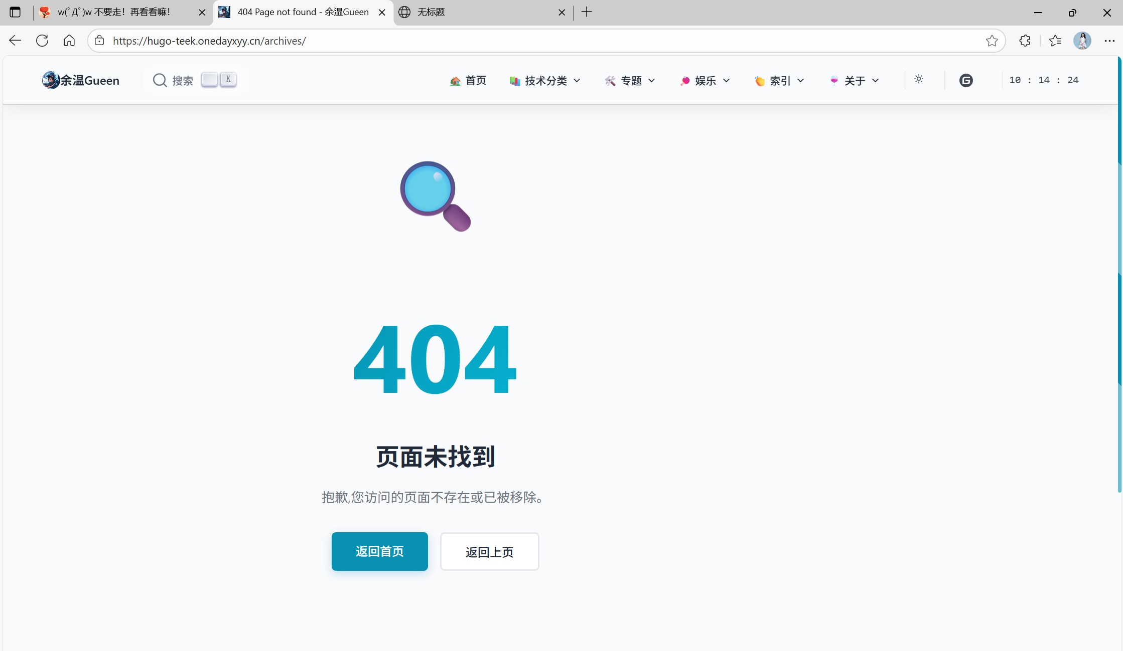1123x651 pixels.
Task: Click the browser home icon
Action: (69, 41)
